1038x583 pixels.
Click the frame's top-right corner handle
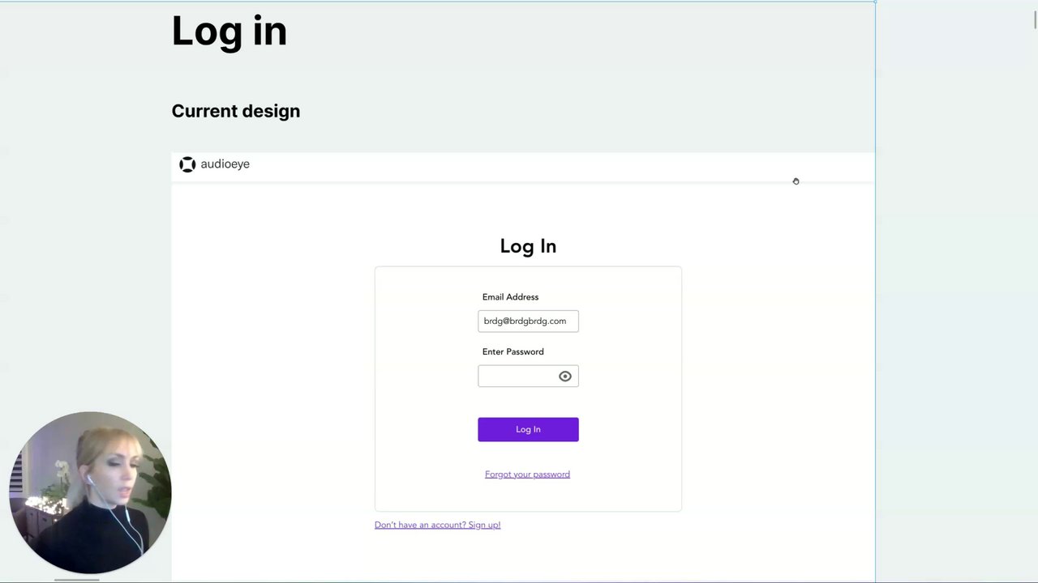pyautogui.click(x=875, y=2)
